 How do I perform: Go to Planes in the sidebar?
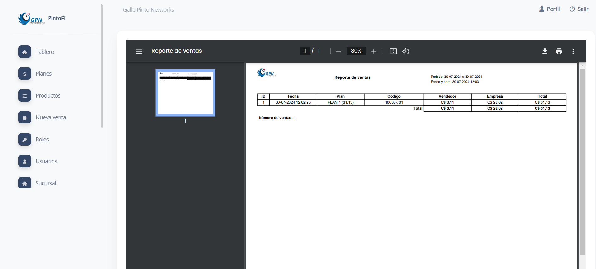[x=43, y=74]
